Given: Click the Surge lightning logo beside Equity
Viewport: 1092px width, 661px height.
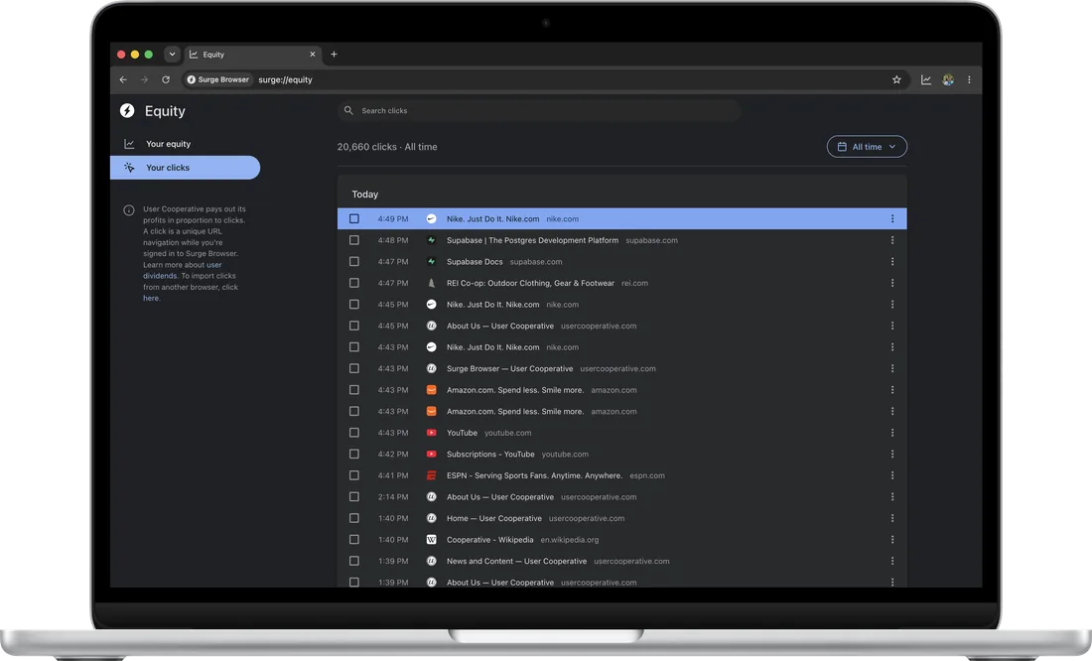Looking at the screenshot, I should [x=127, y=111].
